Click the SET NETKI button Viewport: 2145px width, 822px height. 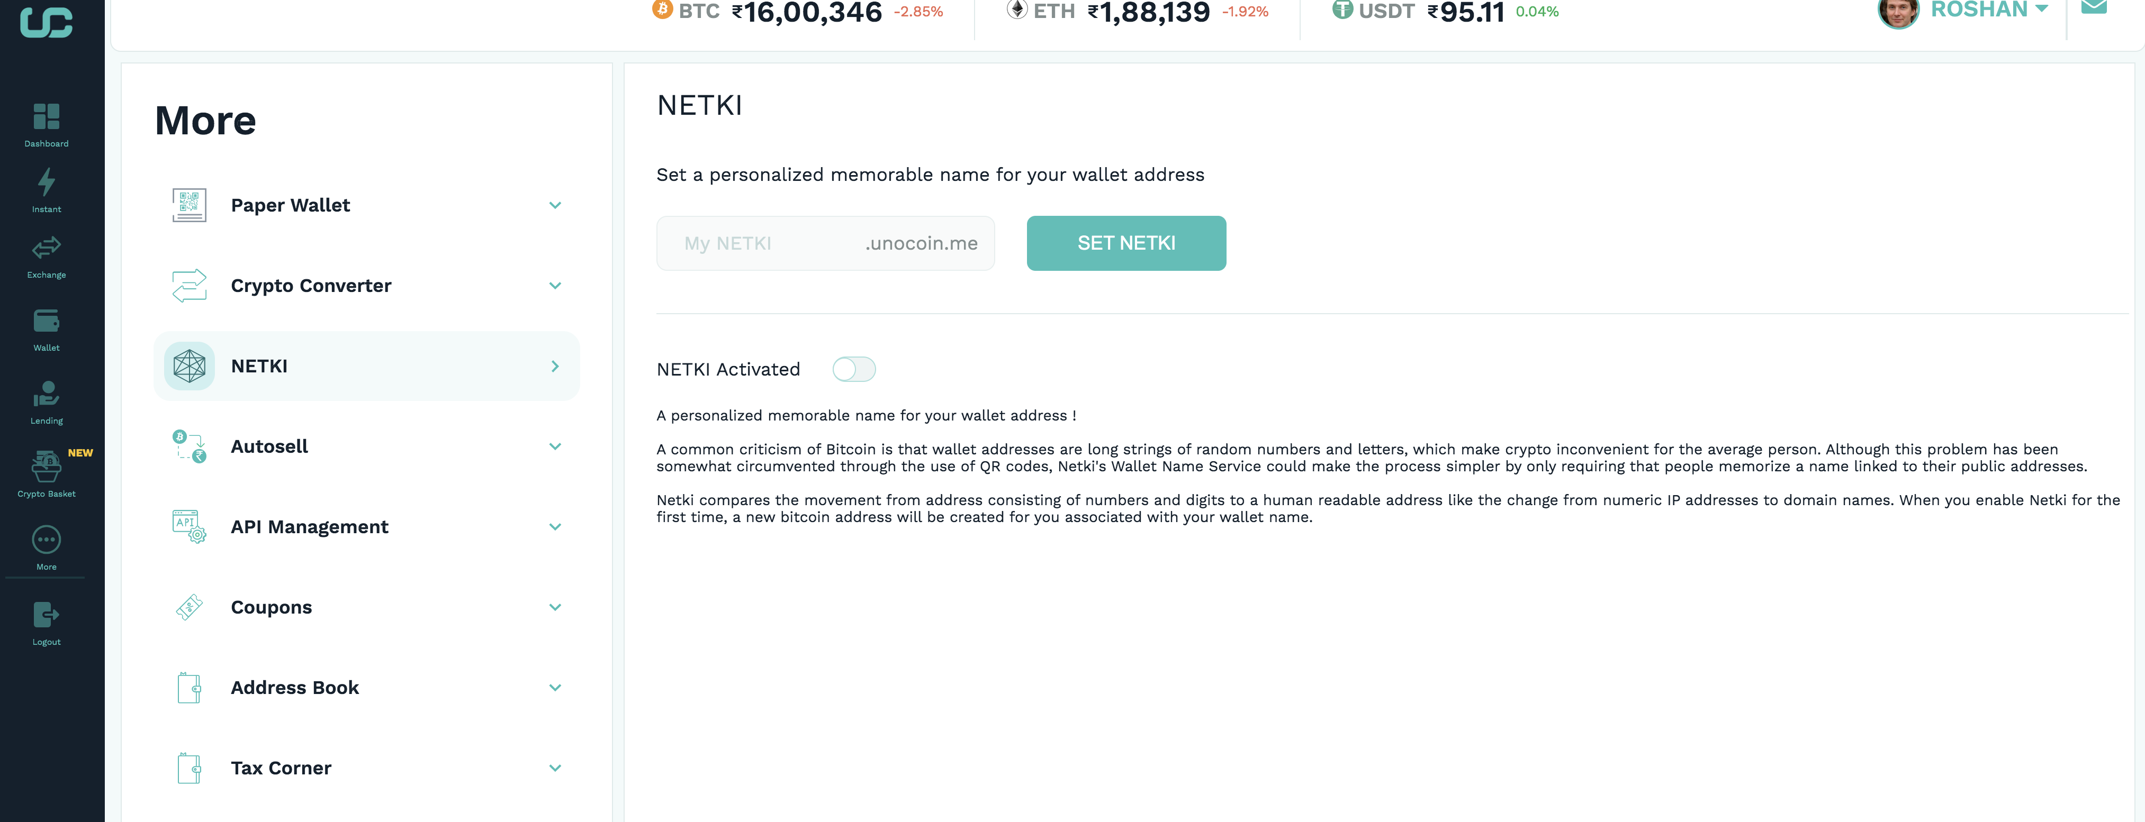(x=1126, y=243)
